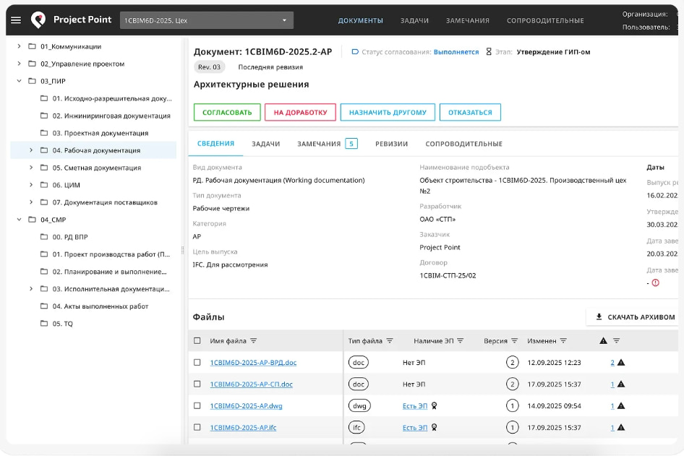Open the 1CBIM6D-2025-AP.dwg file link

pos(246,406)
